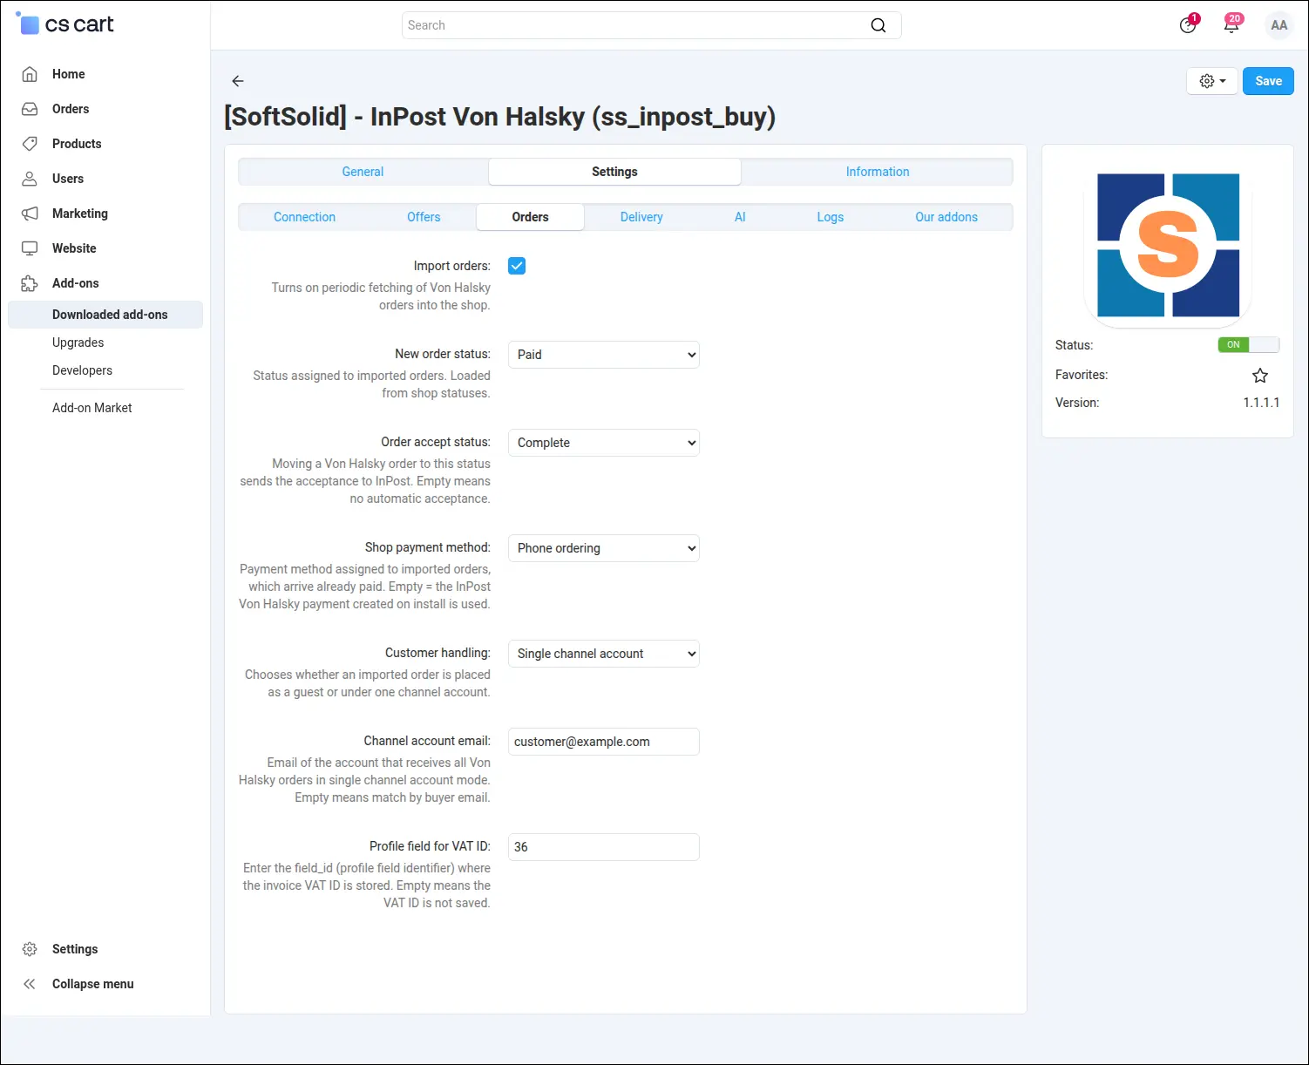Open the Delivery sub-tab
Viewport: 1309px width, 1065px height.
coord(641,217)
